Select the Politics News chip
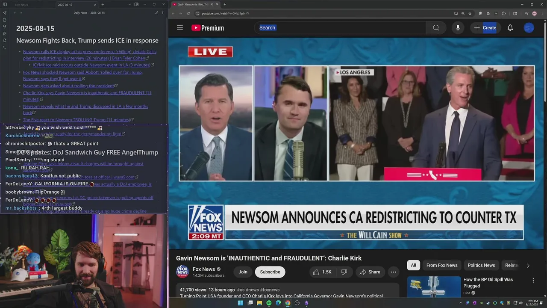This screenshot has height=308, width=547. pos(481,265)
